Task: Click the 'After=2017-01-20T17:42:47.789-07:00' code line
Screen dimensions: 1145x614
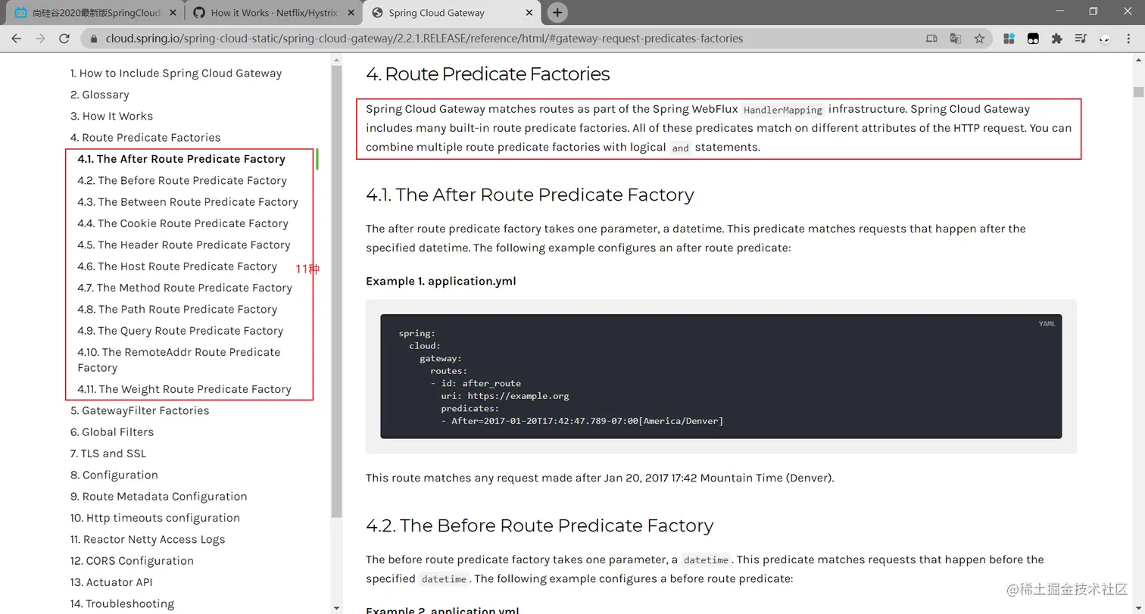Action: pos(582,421)
